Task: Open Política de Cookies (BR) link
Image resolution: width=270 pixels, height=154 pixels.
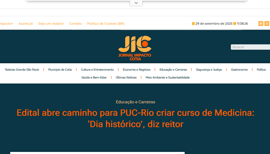Action: 106,24
